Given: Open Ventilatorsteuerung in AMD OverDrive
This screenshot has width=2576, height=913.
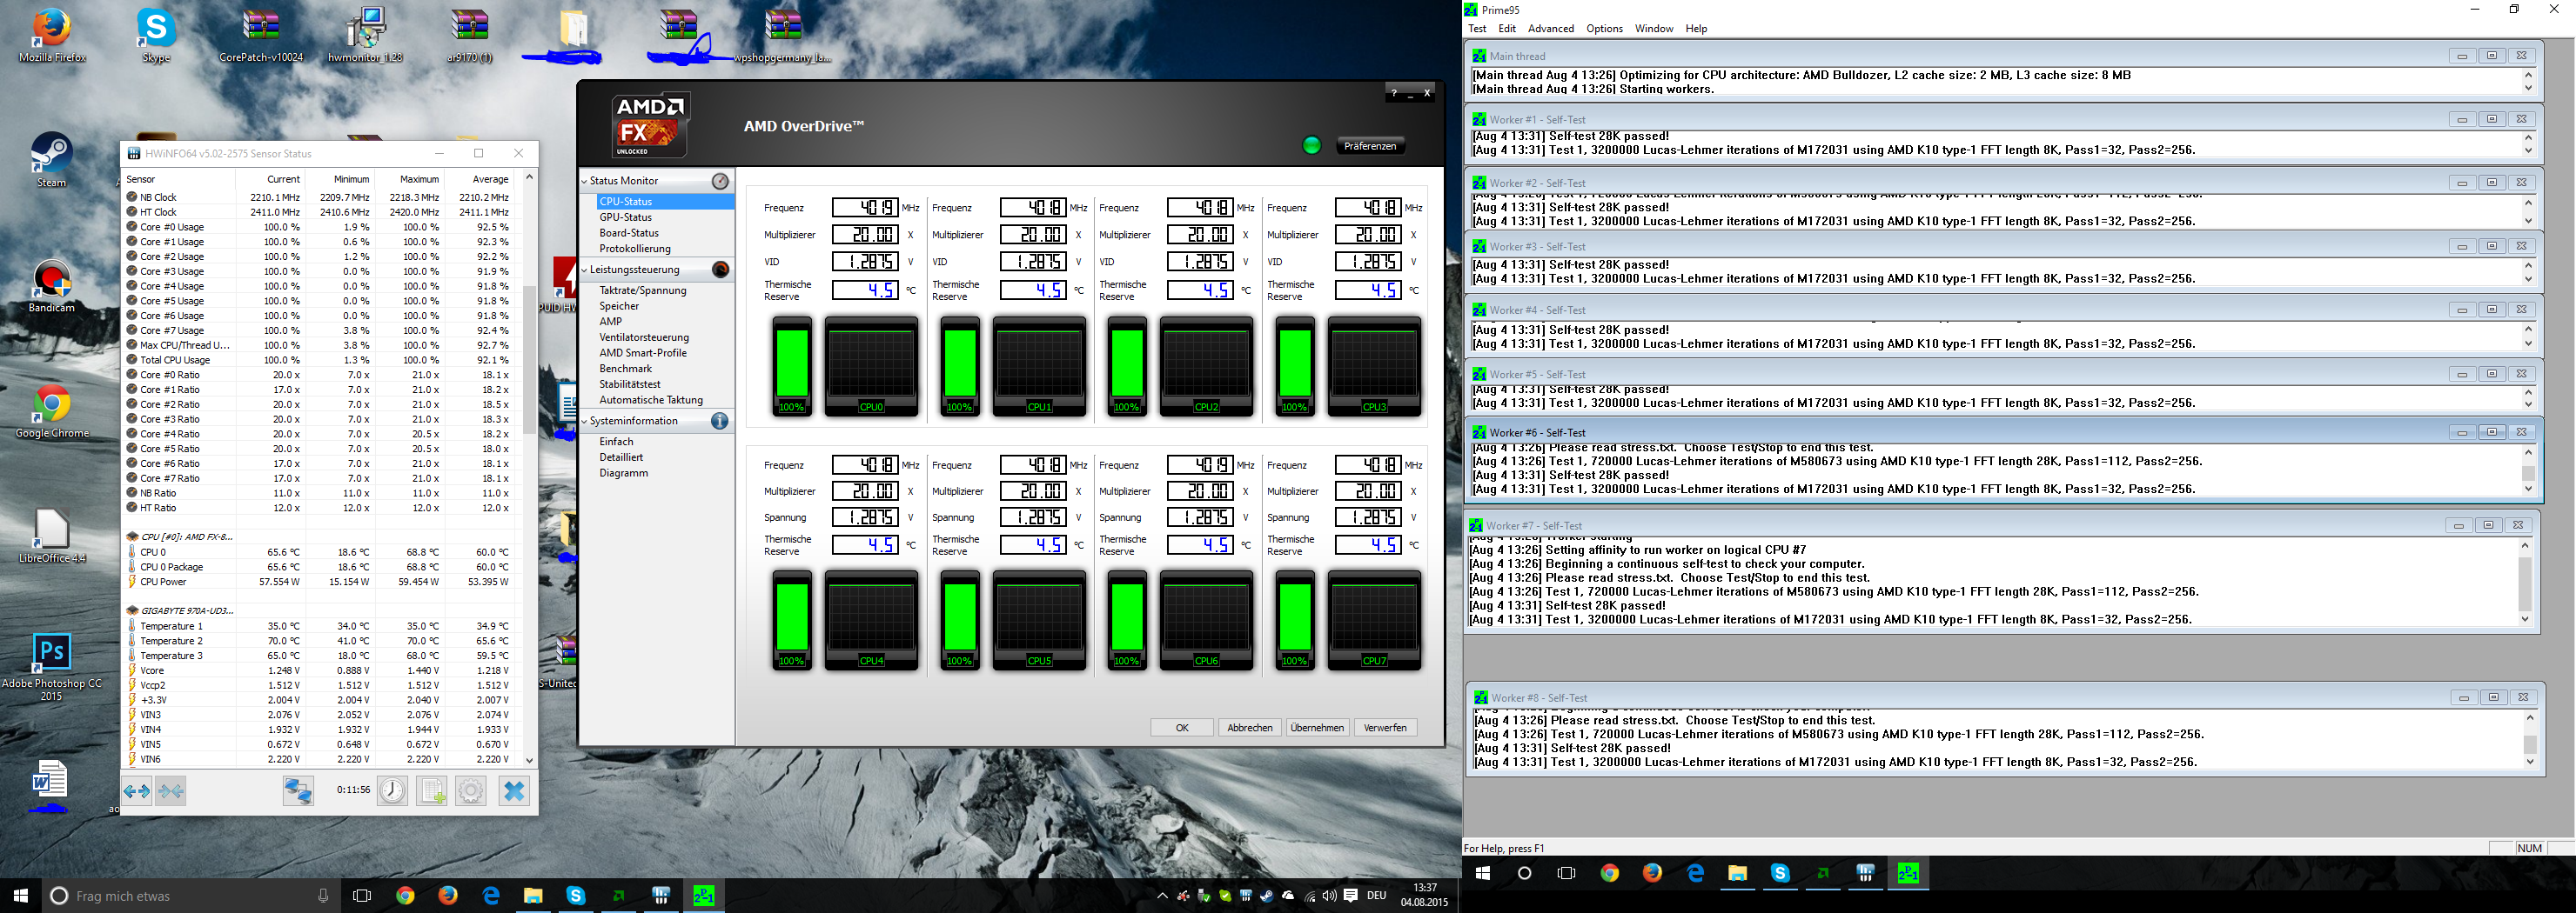Looking at the screenshot, I should (644, 337).
